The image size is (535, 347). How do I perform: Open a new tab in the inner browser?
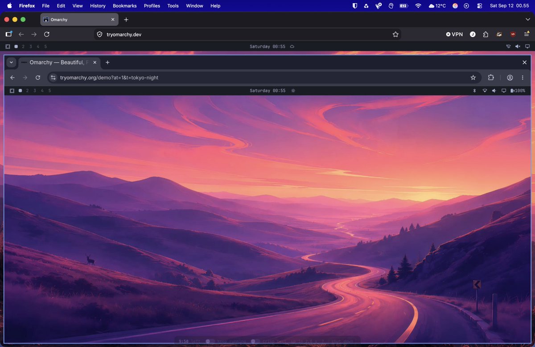click(x=107, y=62)
